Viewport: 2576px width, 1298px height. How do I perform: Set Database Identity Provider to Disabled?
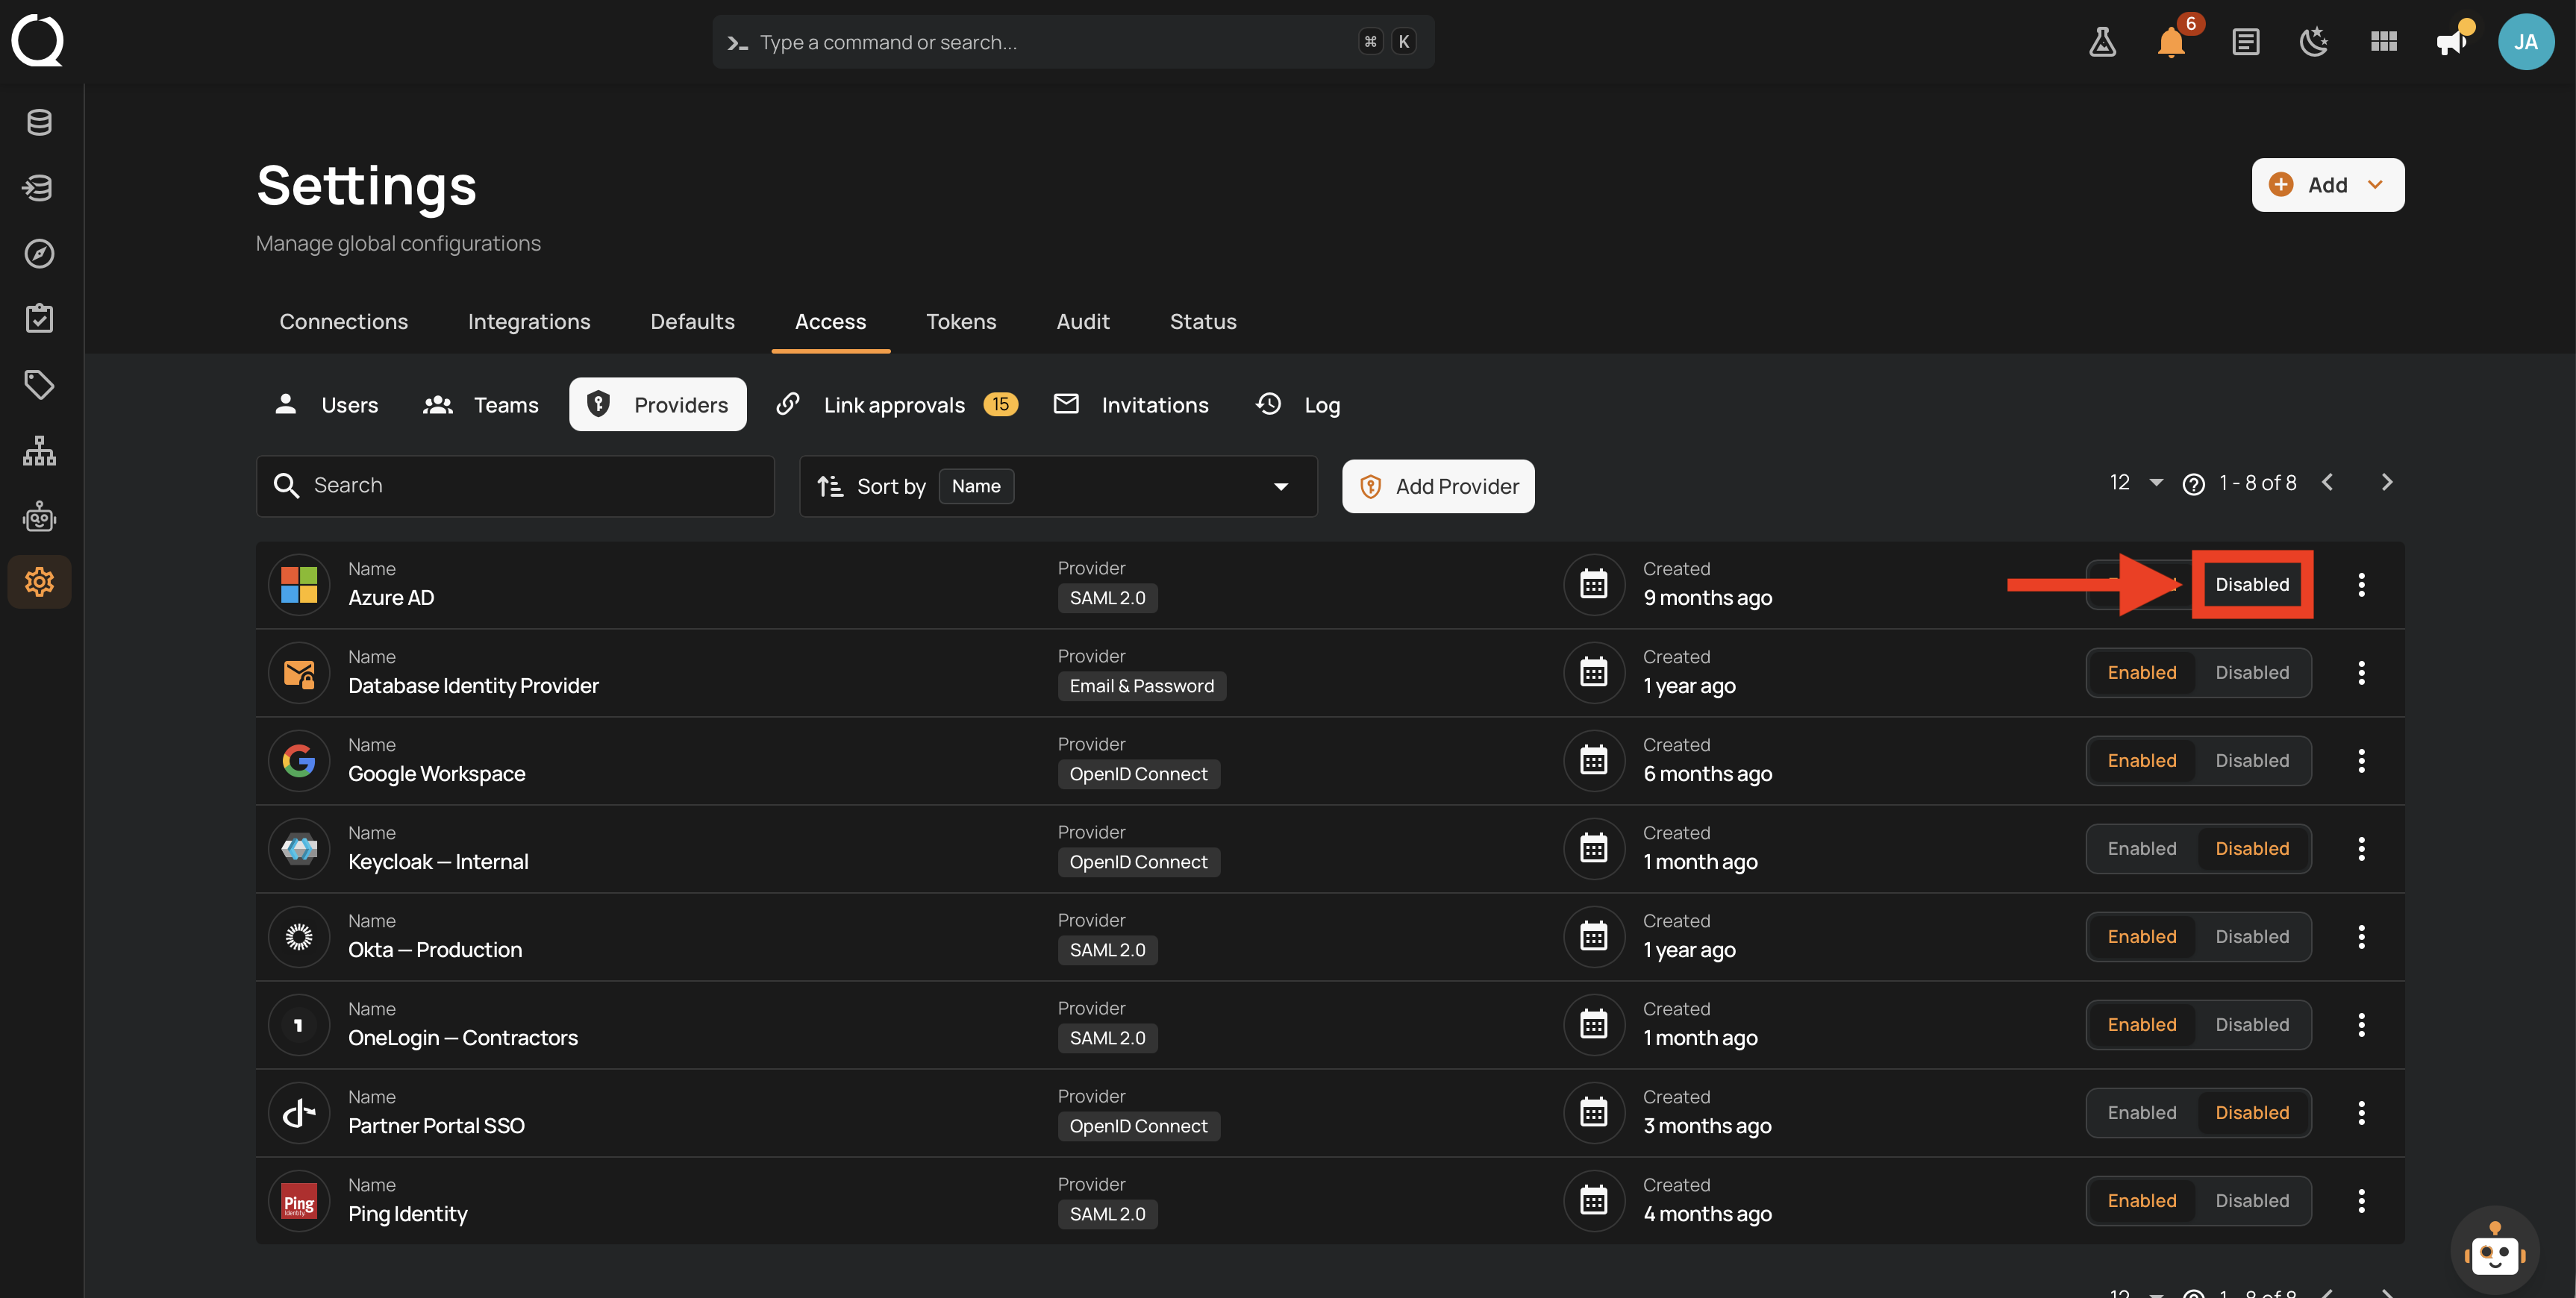click(2252, 673)
